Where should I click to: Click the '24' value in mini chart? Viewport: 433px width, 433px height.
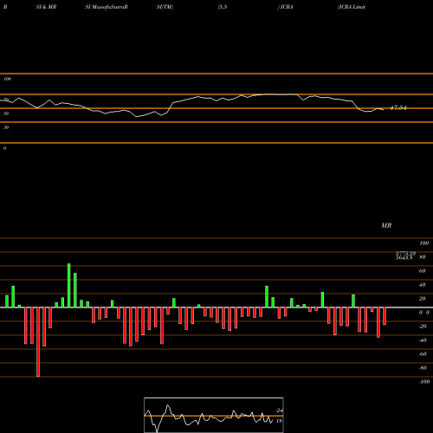279,410
